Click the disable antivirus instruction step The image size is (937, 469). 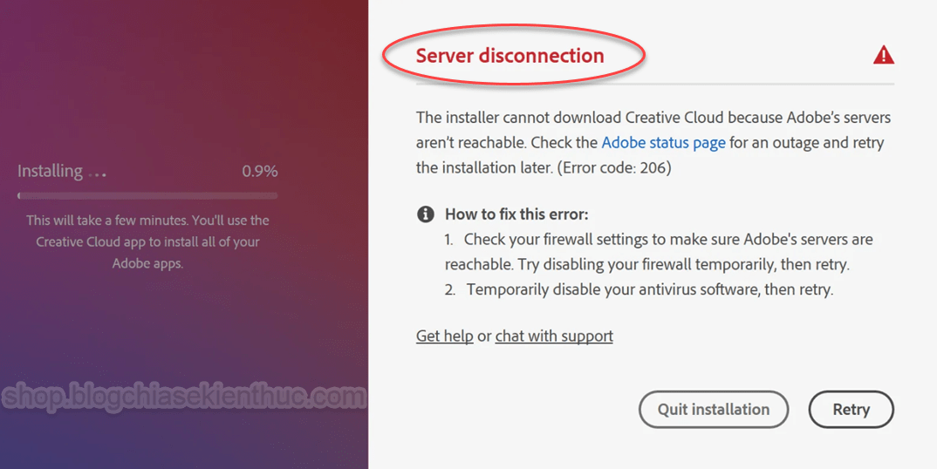(639, 289)
